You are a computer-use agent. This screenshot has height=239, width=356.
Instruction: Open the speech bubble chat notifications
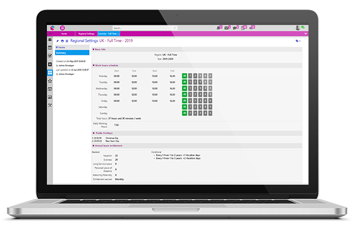(x=235, y=27)
